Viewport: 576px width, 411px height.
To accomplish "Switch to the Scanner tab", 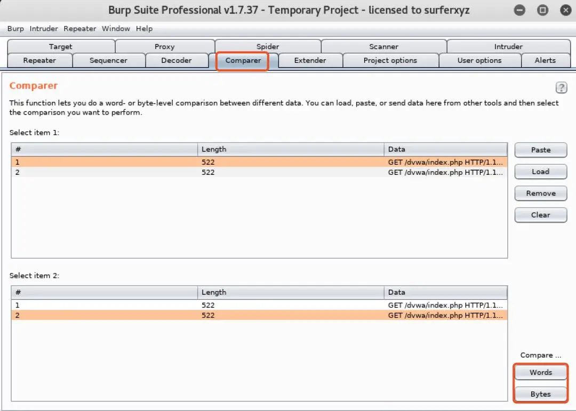I will click(x=383, y=47).
